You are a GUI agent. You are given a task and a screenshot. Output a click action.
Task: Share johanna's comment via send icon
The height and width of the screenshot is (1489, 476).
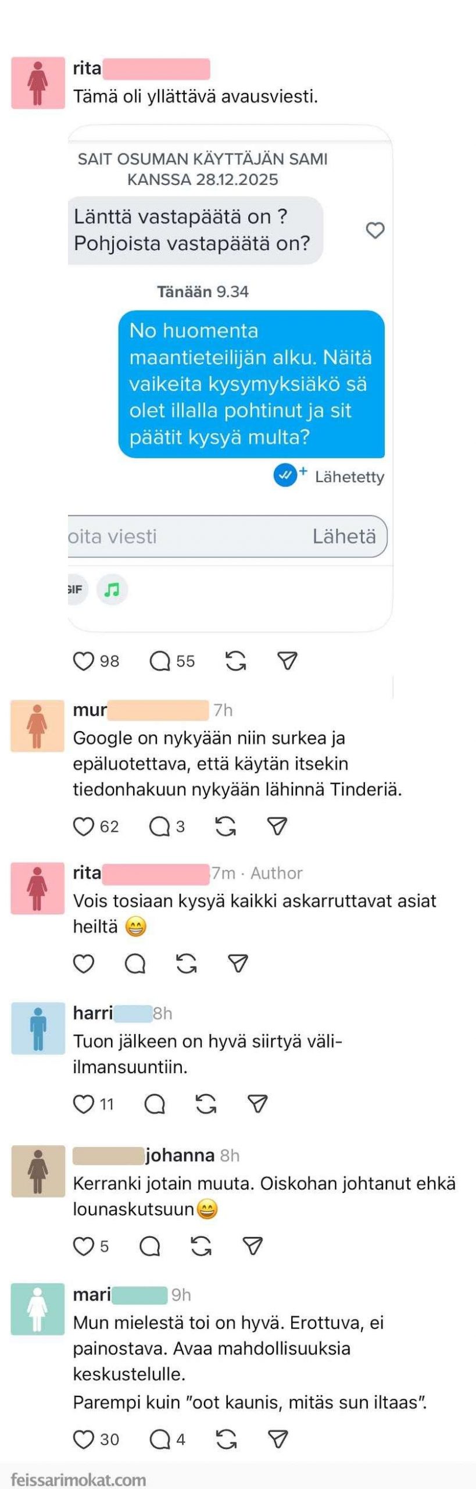253,1246
